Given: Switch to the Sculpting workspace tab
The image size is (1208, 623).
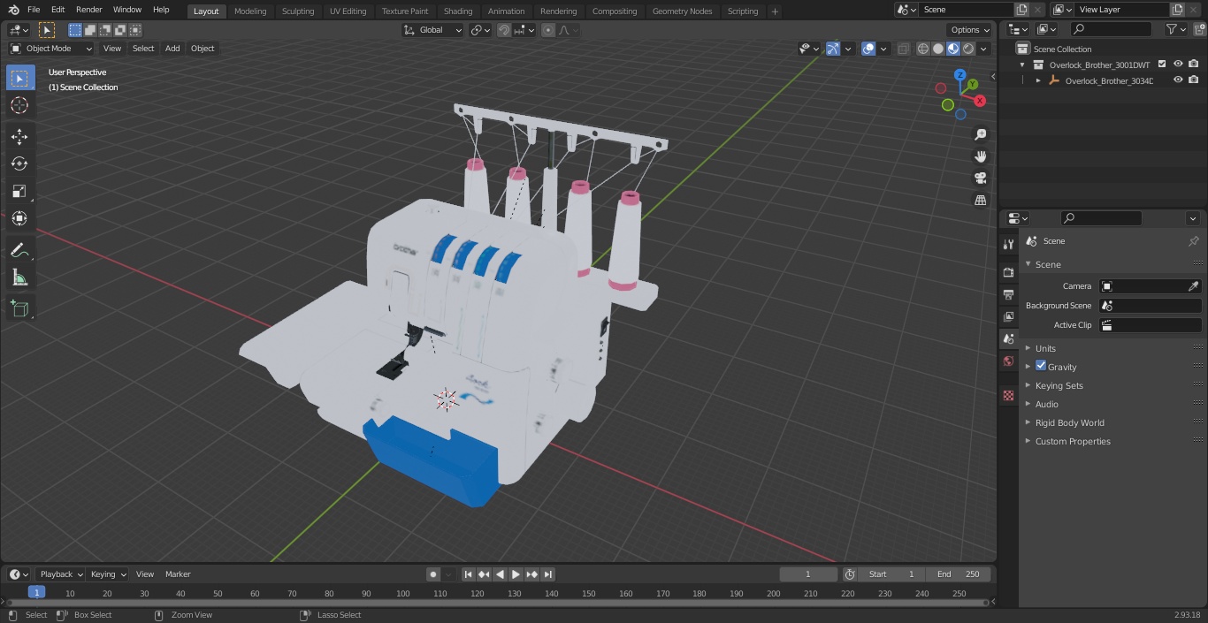Looking at the screenshot, I should [x=298, y=11].
